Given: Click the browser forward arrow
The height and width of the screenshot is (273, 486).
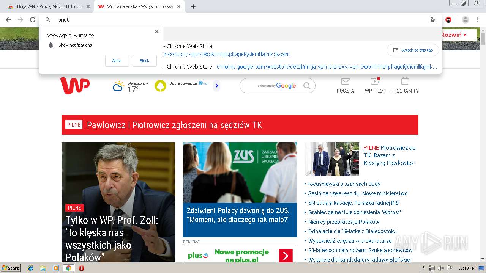Looking at the screenshot, I should (21, 20).
